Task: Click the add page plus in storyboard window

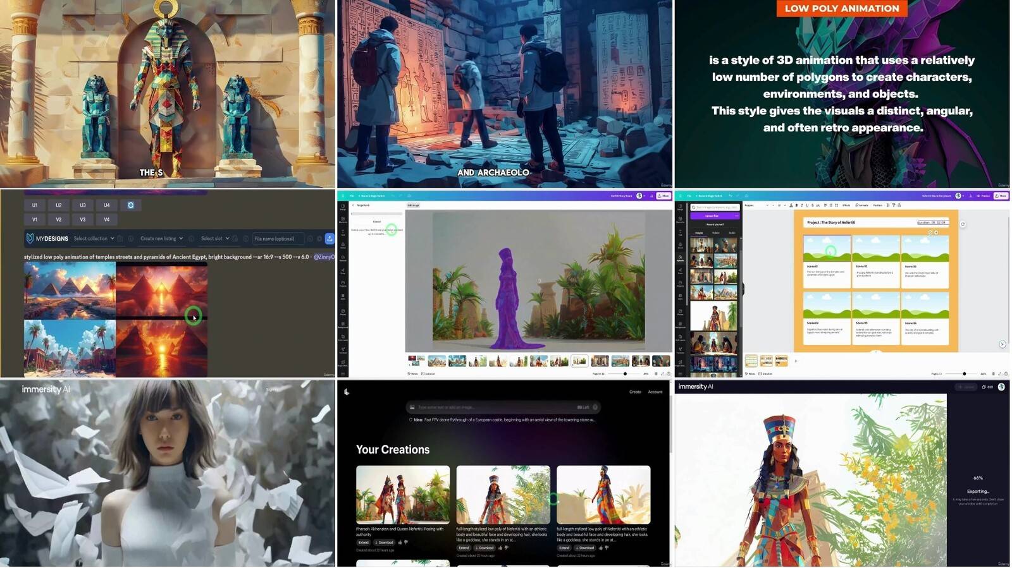Action: pos(796,361)
